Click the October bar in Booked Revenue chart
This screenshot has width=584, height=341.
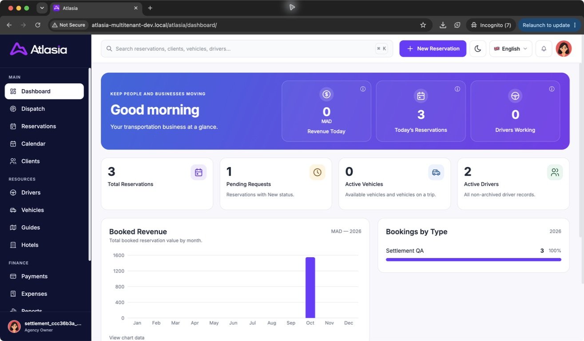point(310,288)
